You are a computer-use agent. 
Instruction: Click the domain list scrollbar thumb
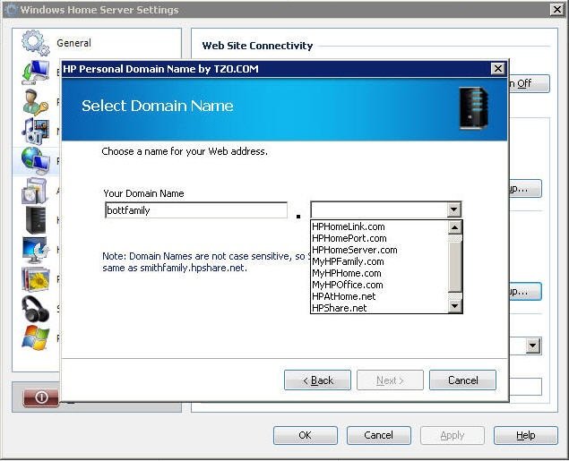tap(454, 266)
